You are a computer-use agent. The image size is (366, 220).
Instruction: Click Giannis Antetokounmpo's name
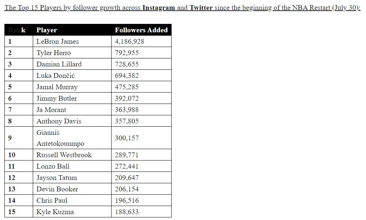pos(60,138)
